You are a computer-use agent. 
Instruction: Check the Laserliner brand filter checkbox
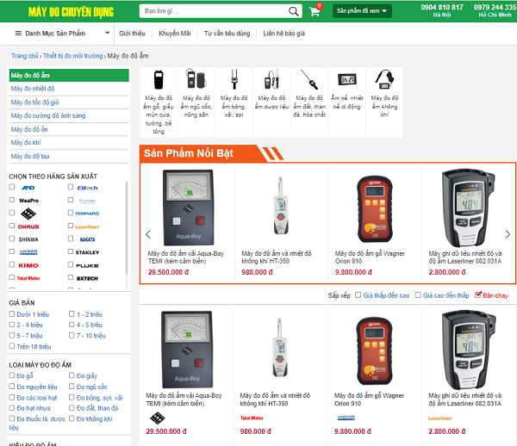click(x=71, y=226)
